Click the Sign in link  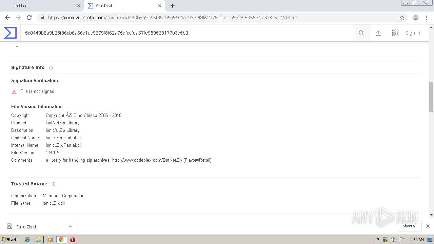click(x=413, y=33)
